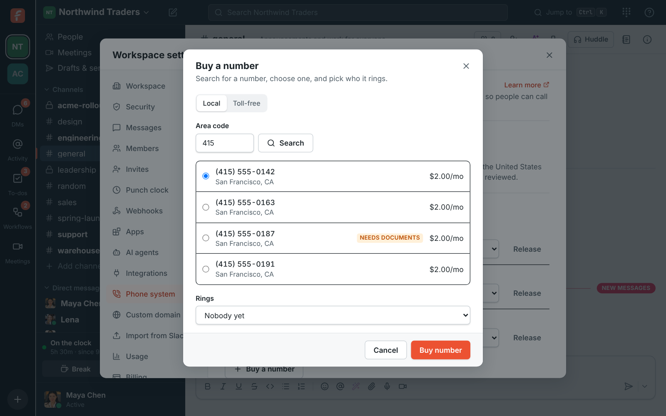Open the apps grid icon
This screenshot has height=416, width=666.
pos(626,12)
